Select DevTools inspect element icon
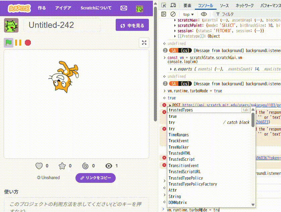Viewport: 281px width, 212px height. [164, 5]
